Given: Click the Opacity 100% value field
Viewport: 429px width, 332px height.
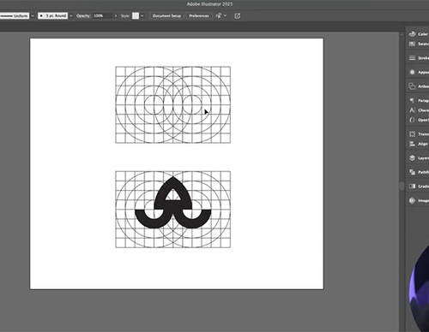Looking at the screenshot, I should pyautogui.click(x=102, y=15).
